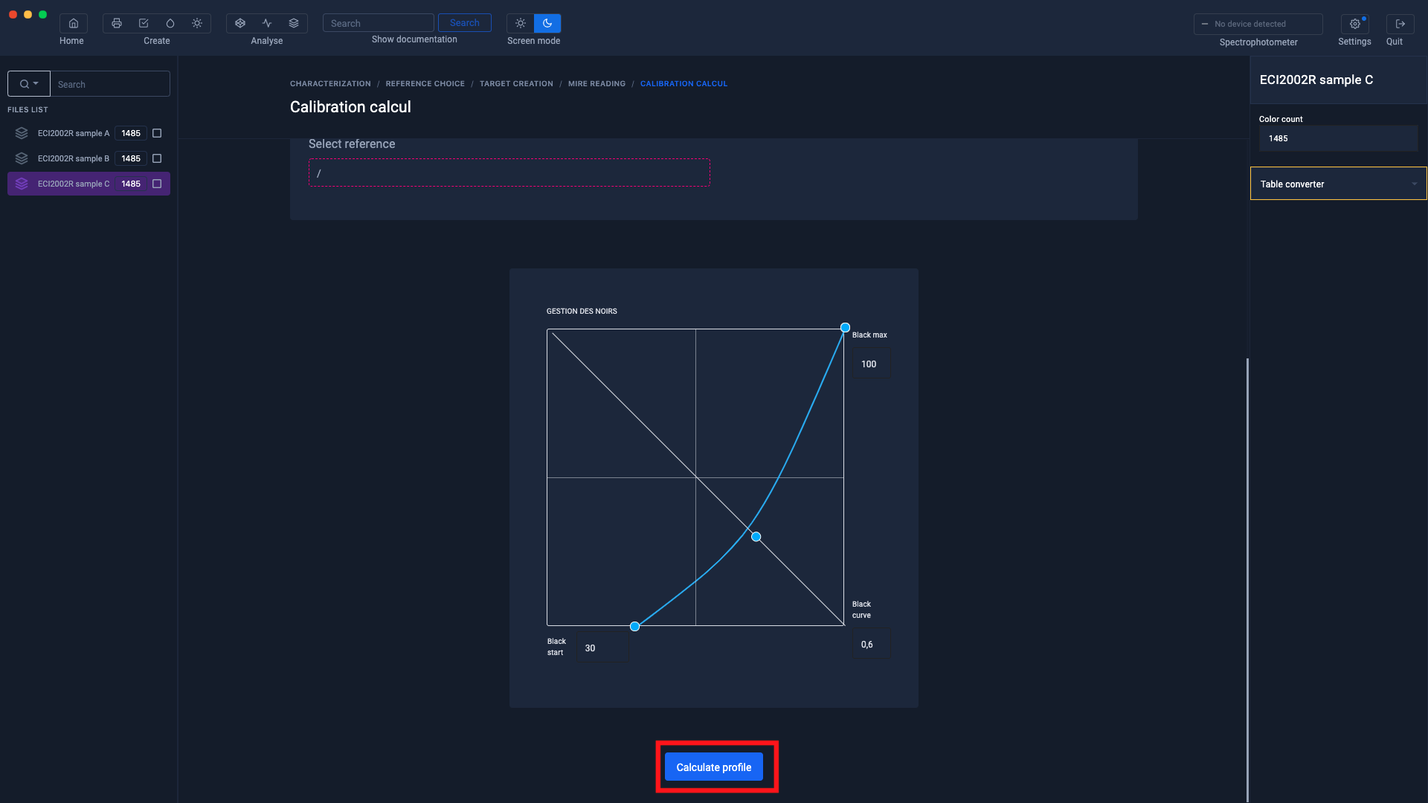This screenshot has height=803, width=1428.
Task: Expand the Table converter panel
Action: tap(1338, 184)
